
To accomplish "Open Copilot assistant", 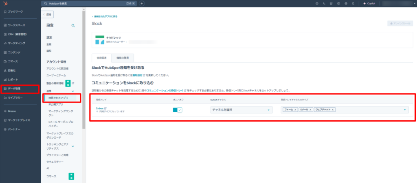I will pyautogui.click(x=369, y=3).
